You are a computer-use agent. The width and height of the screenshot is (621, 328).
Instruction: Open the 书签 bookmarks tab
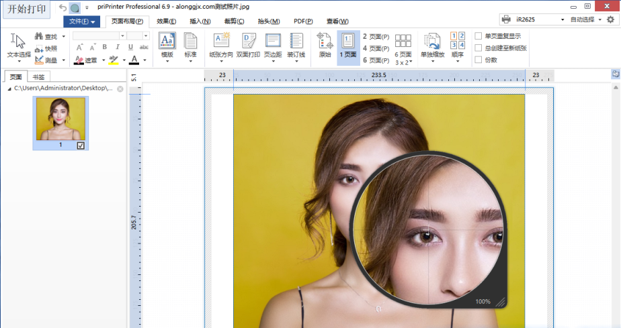click(x=39, y=76)
